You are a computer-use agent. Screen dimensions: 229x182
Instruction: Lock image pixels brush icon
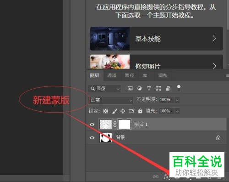click(114, 111)
